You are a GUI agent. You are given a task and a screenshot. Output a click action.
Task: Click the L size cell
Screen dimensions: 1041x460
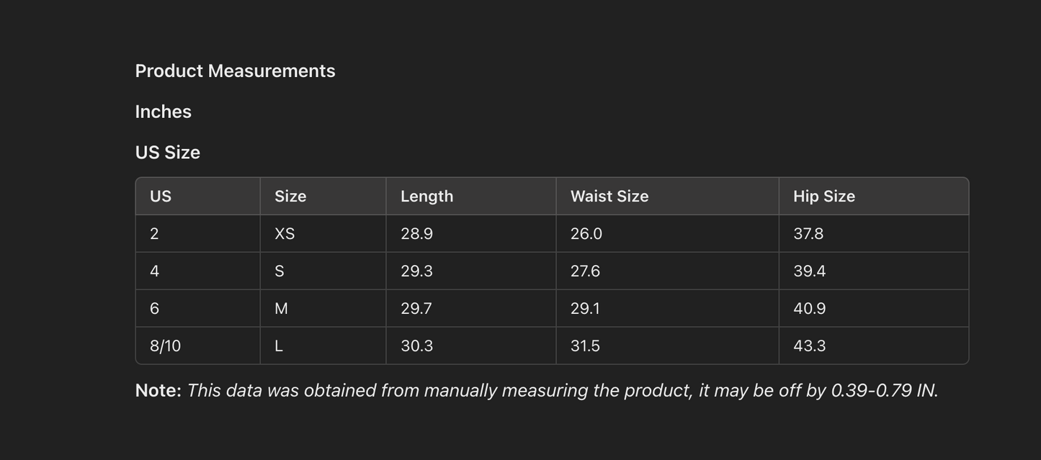click(x=279, y=346)
